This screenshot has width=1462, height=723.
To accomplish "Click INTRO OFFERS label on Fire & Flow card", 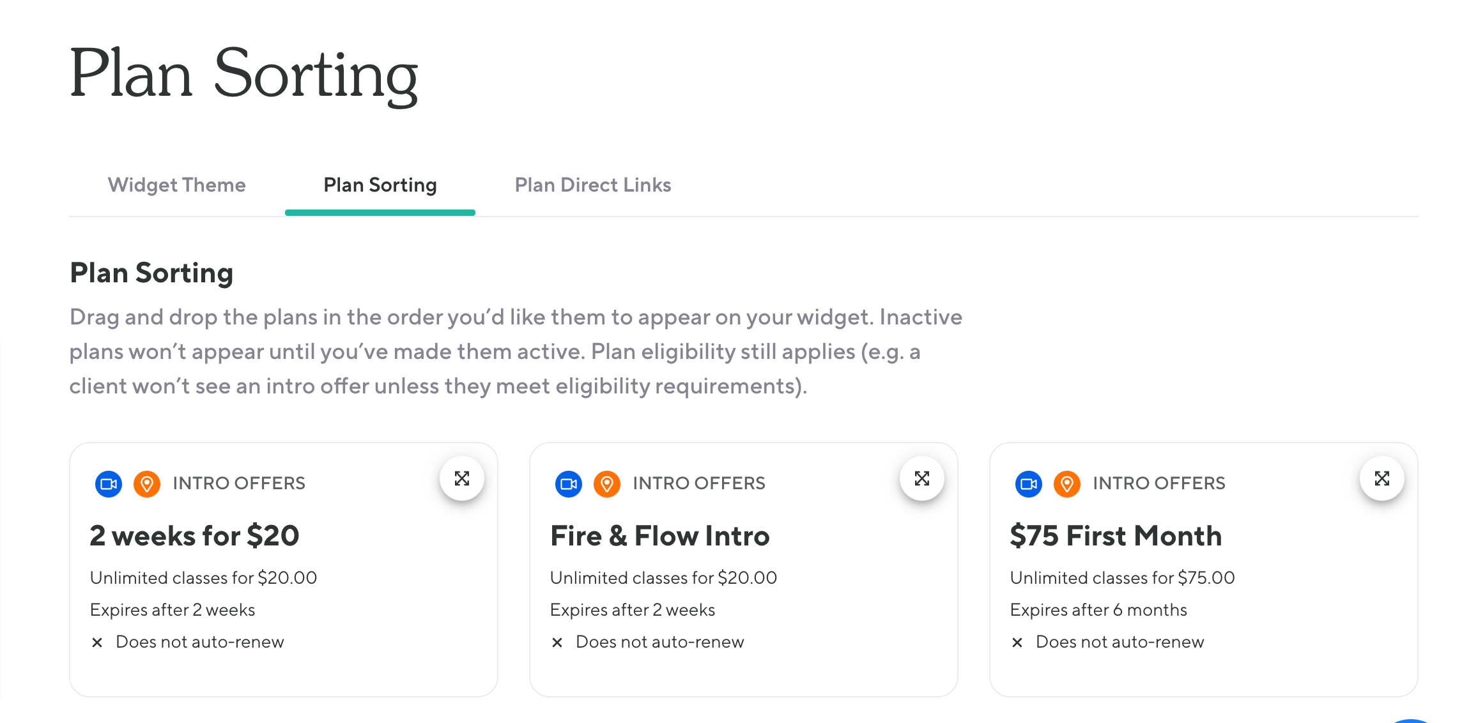I will click(699, 483).
